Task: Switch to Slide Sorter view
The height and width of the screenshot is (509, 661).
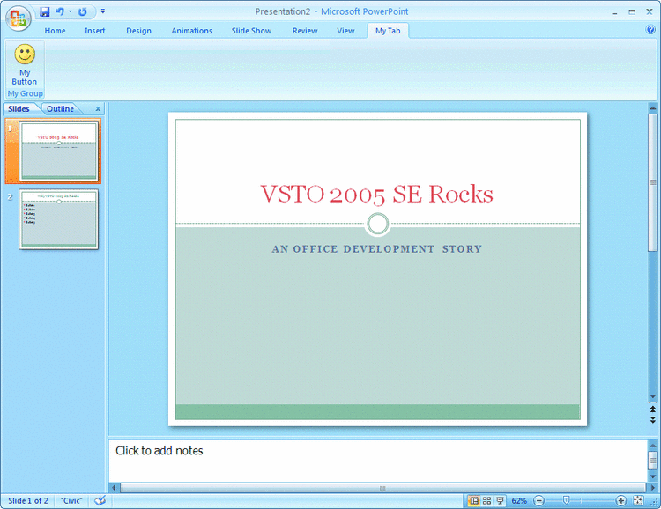Action: point(486,500)
